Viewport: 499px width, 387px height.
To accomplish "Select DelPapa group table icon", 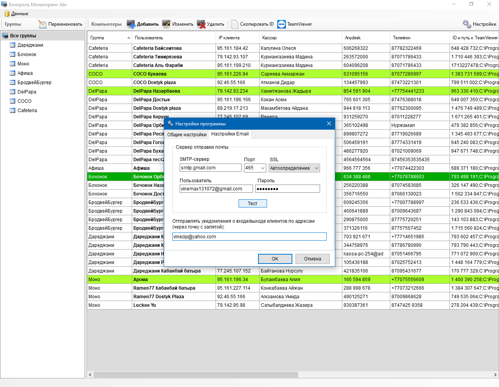I will (12, 92).
